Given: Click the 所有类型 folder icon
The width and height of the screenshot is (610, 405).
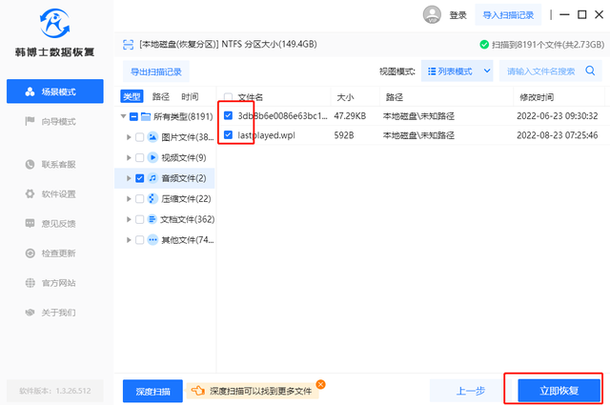Looking at the screenshot, I should [146, 116].
